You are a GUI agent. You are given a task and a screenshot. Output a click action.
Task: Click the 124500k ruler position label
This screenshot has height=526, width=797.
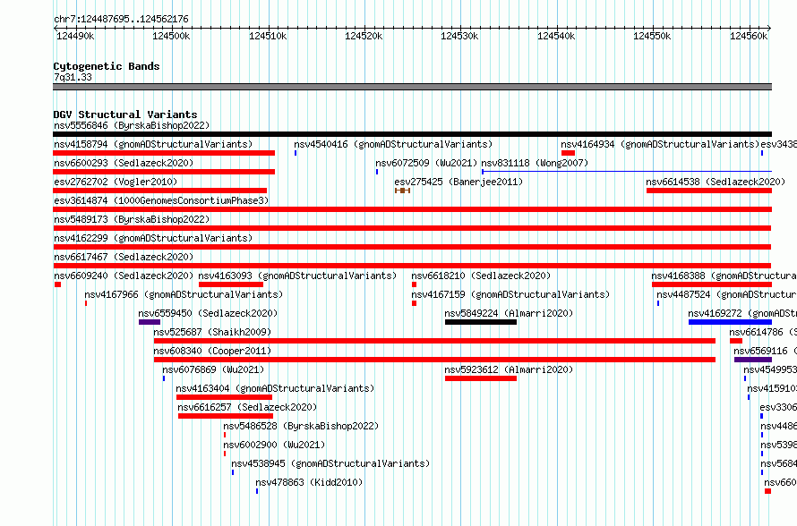171,36
